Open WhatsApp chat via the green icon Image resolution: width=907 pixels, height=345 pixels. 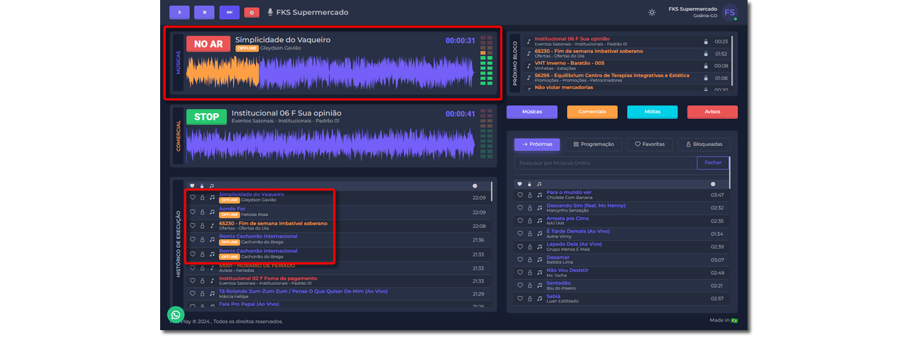(x=176, y=315)
